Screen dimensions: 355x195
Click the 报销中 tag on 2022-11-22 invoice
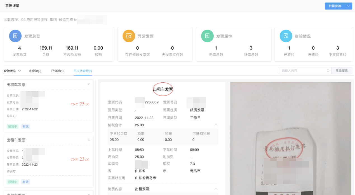point(13,126)
